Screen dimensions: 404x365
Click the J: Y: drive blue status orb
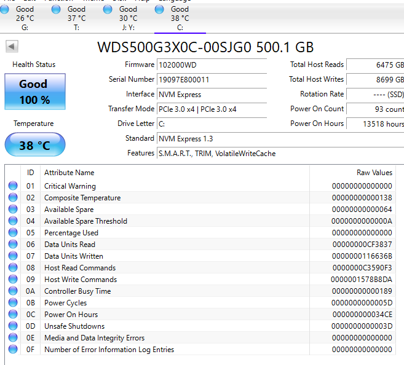point(108,9)
